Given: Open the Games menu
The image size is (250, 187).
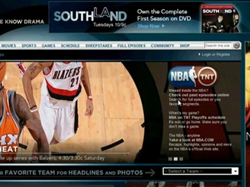Looking at the screenshot, I should pyautogui.click(x=48, y=46).
